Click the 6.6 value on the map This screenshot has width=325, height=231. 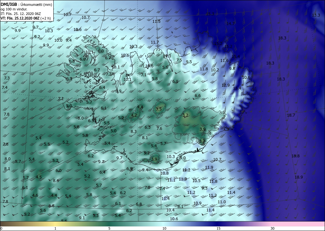click(198, 96)
